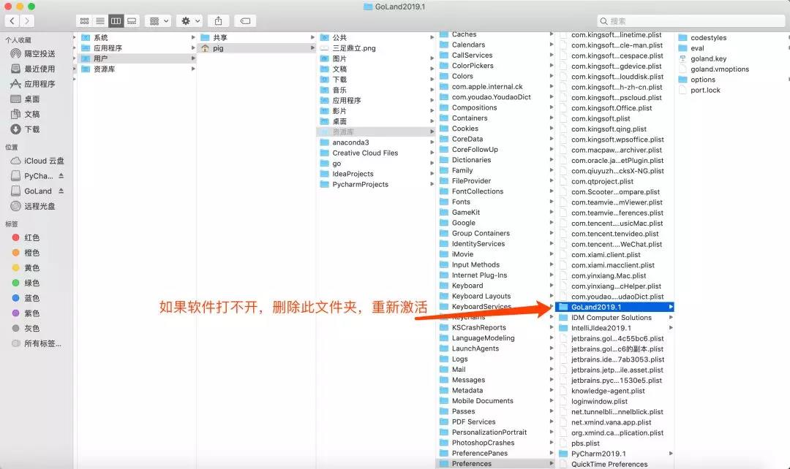Viewport: 790px width, 469px height.
Task: Eject the PyCha... volume in sidebar
Action: pos(61,176)
